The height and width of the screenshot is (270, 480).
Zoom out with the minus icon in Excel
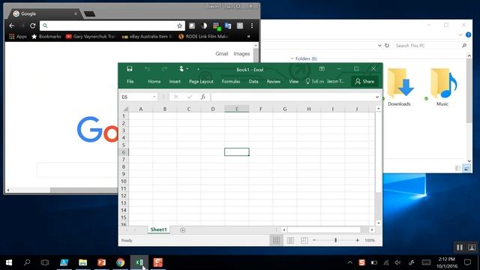[x=314, y=240]
